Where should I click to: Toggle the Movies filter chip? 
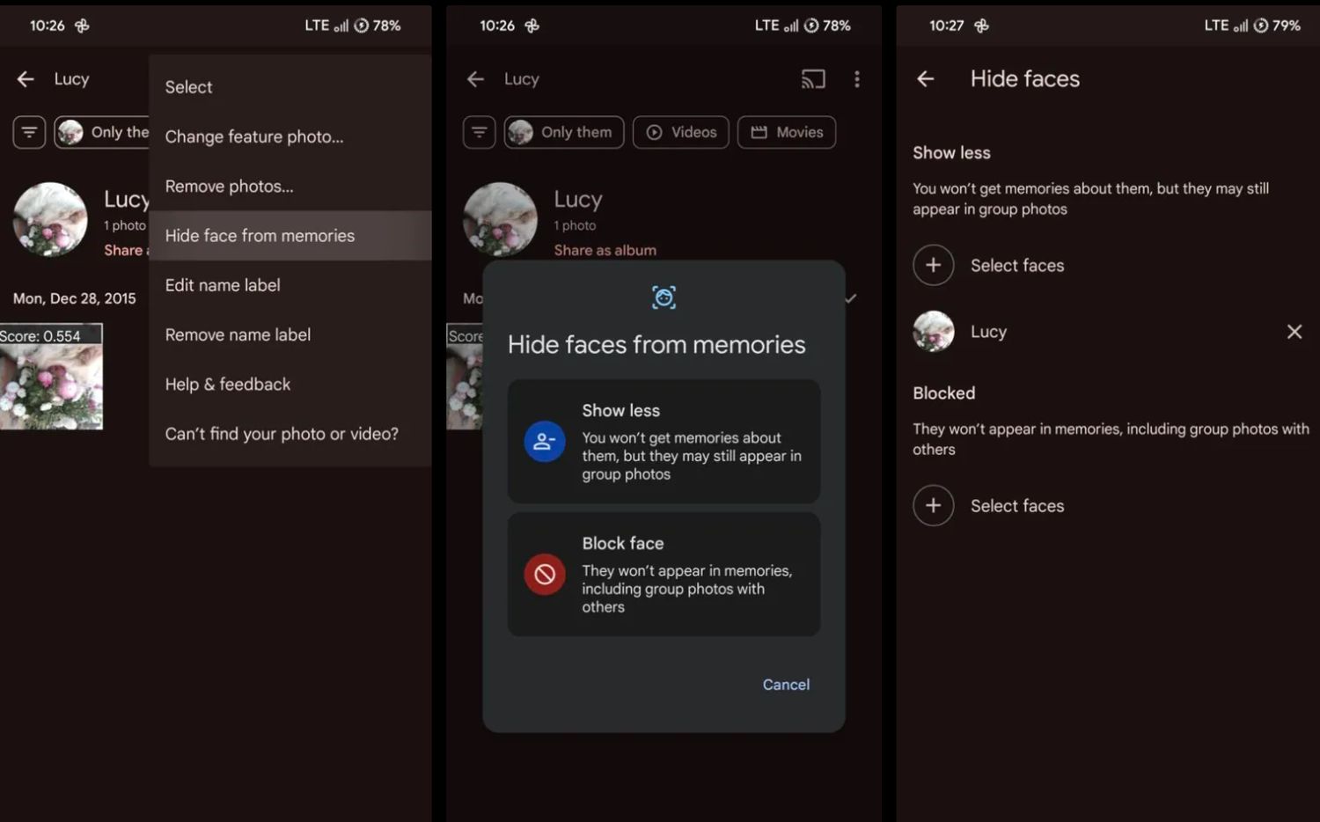click(786, 132)
